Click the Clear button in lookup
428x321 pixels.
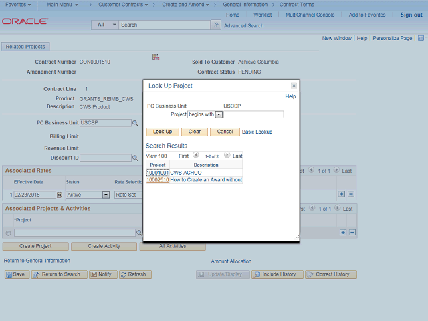click(195, 132)
